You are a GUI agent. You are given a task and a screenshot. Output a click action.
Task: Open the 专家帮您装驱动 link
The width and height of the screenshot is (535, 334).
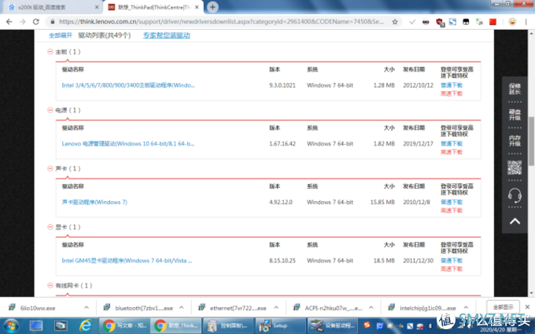tap(167, 35)
